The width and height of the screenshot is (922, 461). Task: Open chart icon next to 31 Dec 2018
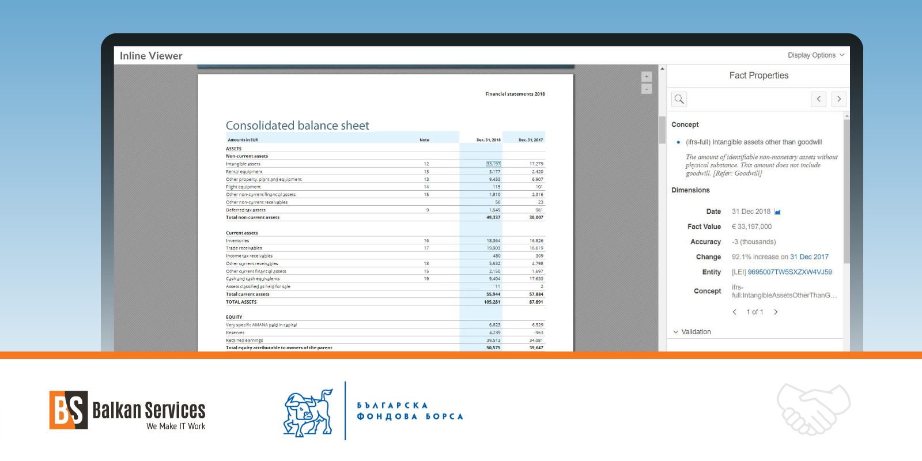click(x=777, y=211)
